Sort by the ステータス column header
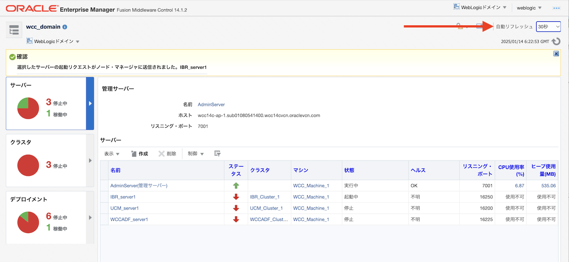The width and height of the screenshot is (569, 262). [x=236, y=170]
